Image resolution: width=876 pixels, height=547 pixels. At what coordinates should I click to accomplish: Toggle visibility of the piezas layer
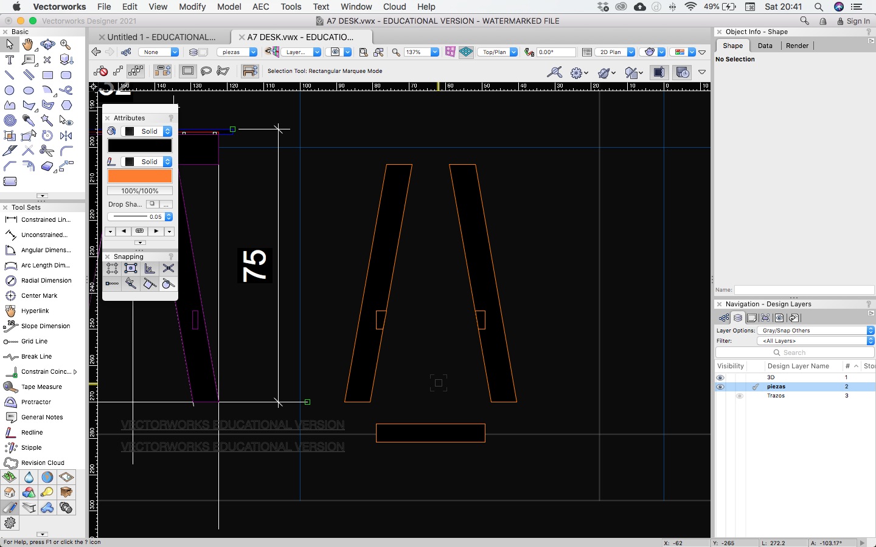coord(720,387)
